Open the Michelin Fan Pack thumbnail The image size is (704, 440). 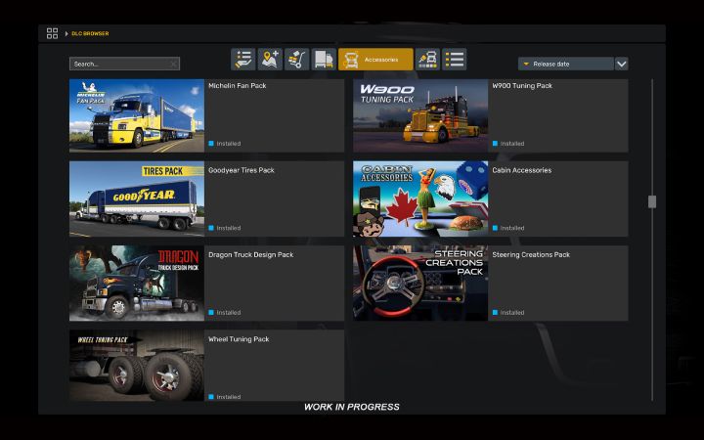tap(137, 115)
